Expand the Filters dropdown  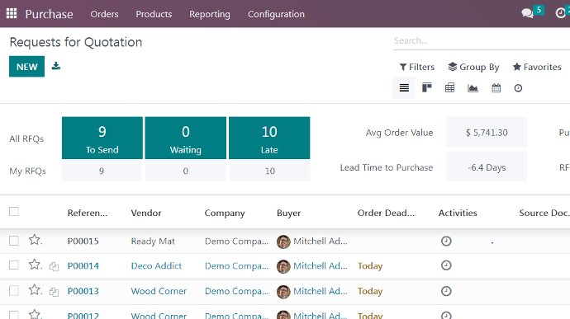(417, 67)
